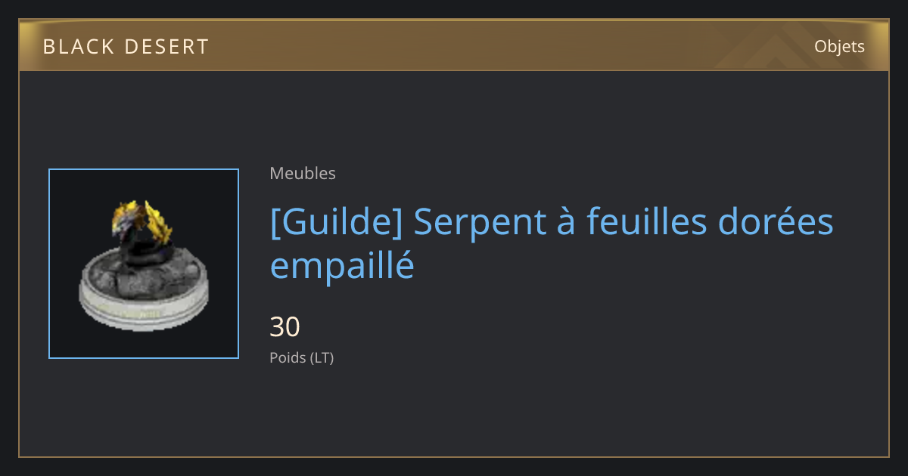The width and height of the screenshot is (908, 476).
Task: Click the stuffed golden-leaf snake item icon
Action: point(144,264)
